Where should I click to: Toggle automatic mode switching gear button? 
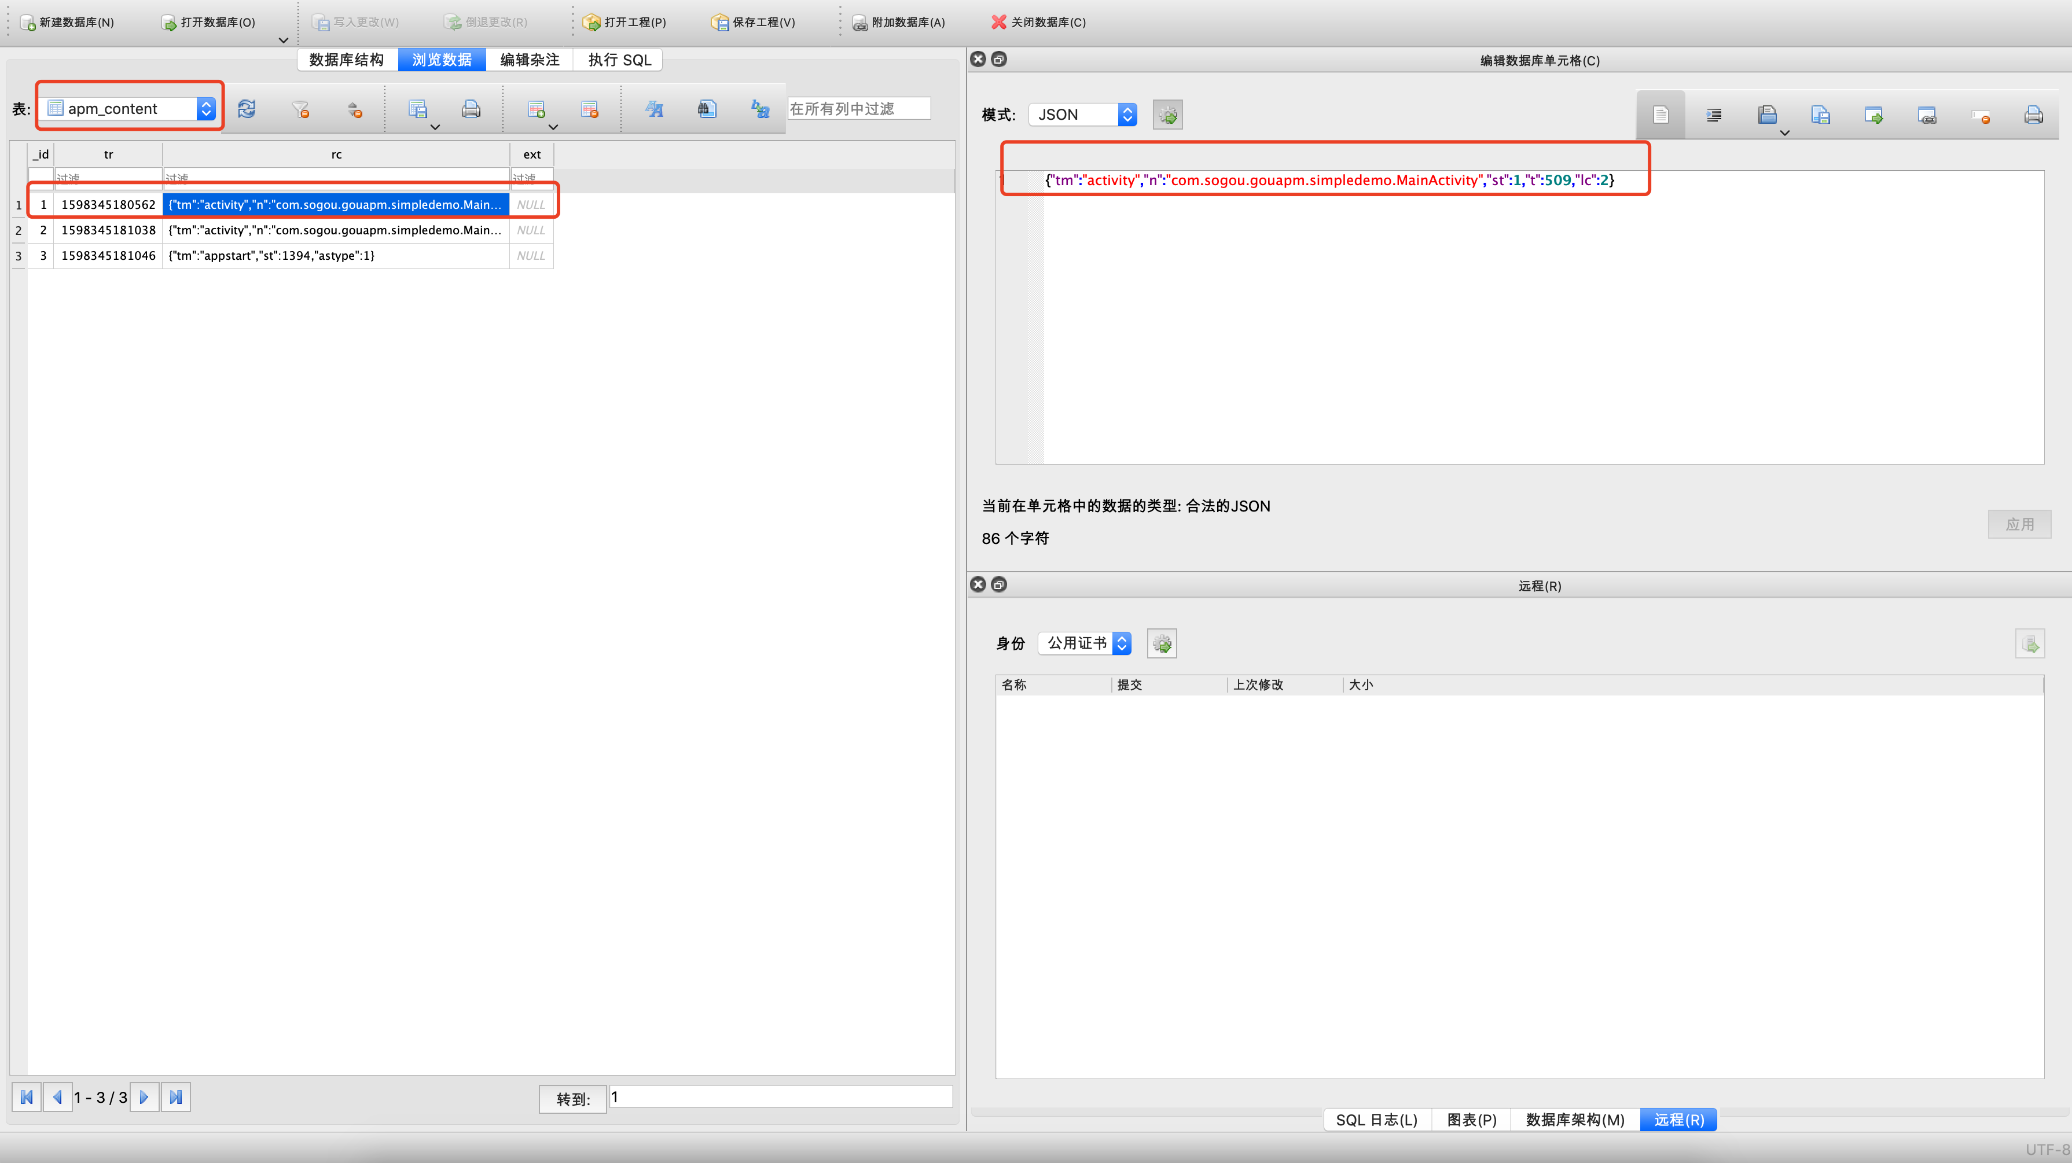click(1167, 115)
